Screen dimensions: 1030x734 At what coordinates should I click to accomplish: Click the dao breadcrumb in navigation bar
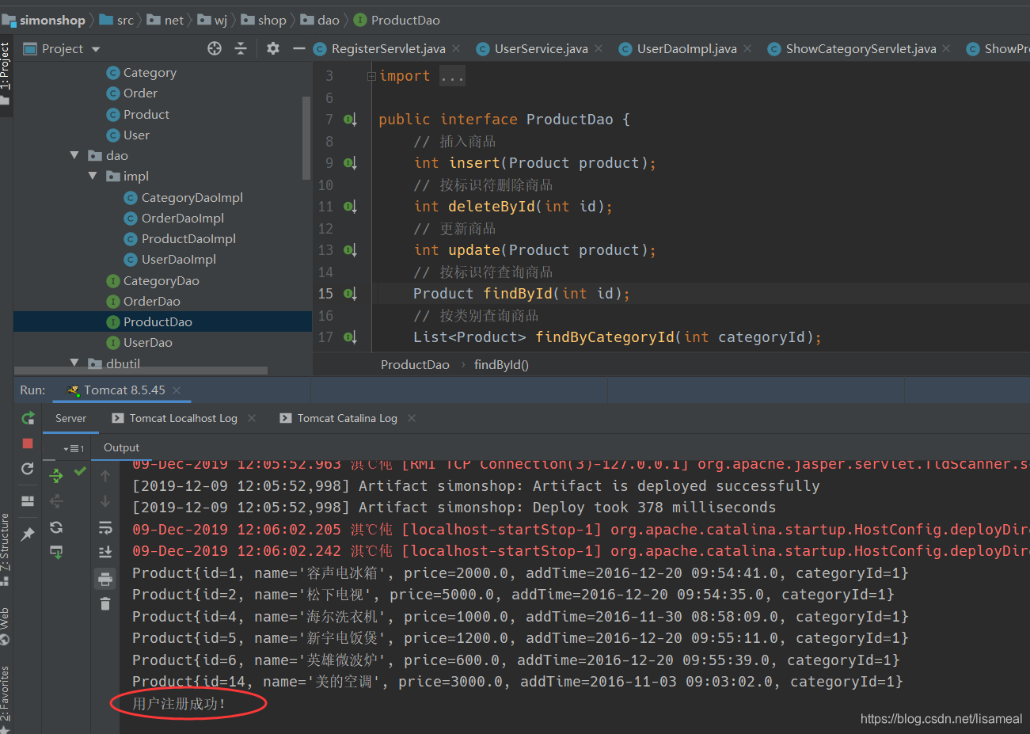(320, 20)
